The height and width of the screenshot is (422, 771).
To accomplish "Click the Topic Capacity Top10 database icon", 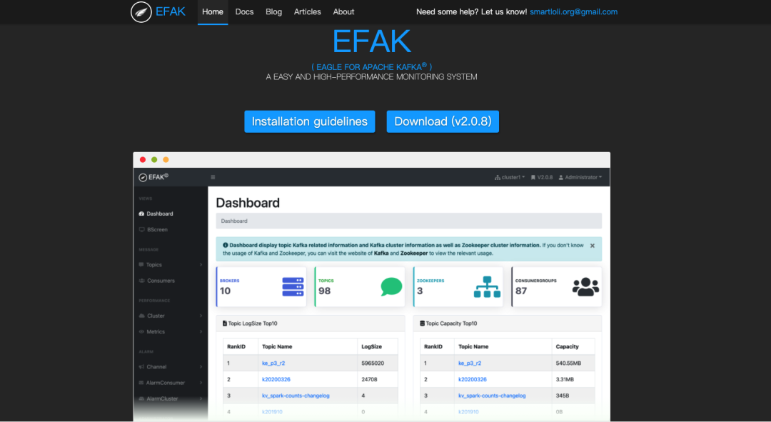I will pyautogui.click(x=422, y=323).
